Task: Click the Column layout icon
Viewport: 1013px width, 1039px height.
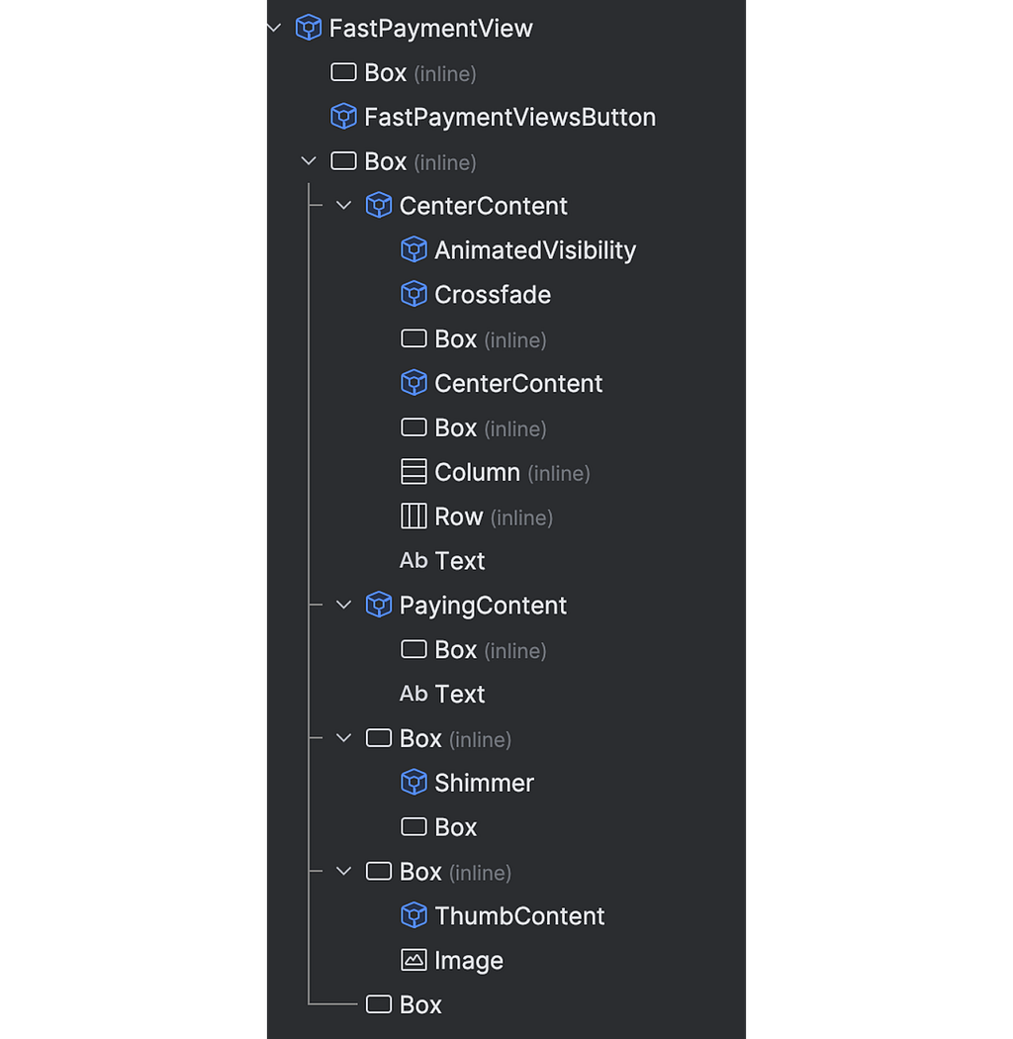Action: (x=414, y=472)
